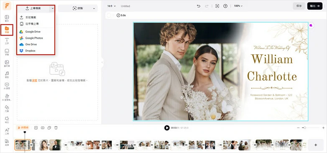Click the black Export button

pyautogui.click(x=315, y=6)
